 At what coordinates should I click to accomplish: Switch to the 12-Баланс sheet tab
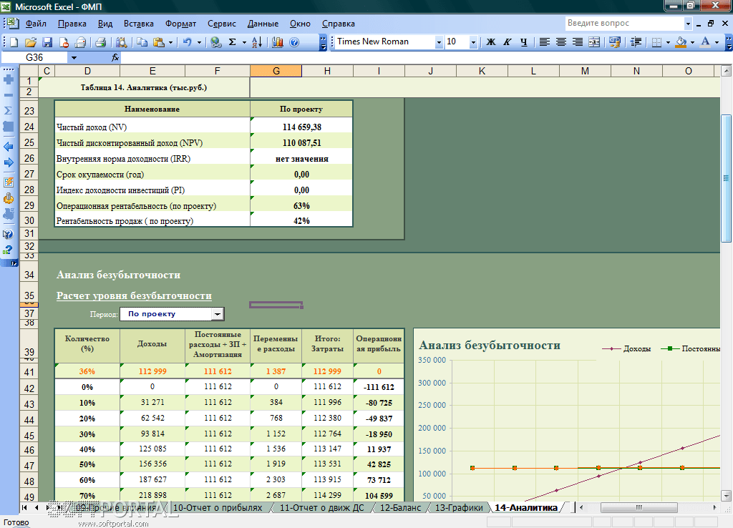click(x=400, y=507)
